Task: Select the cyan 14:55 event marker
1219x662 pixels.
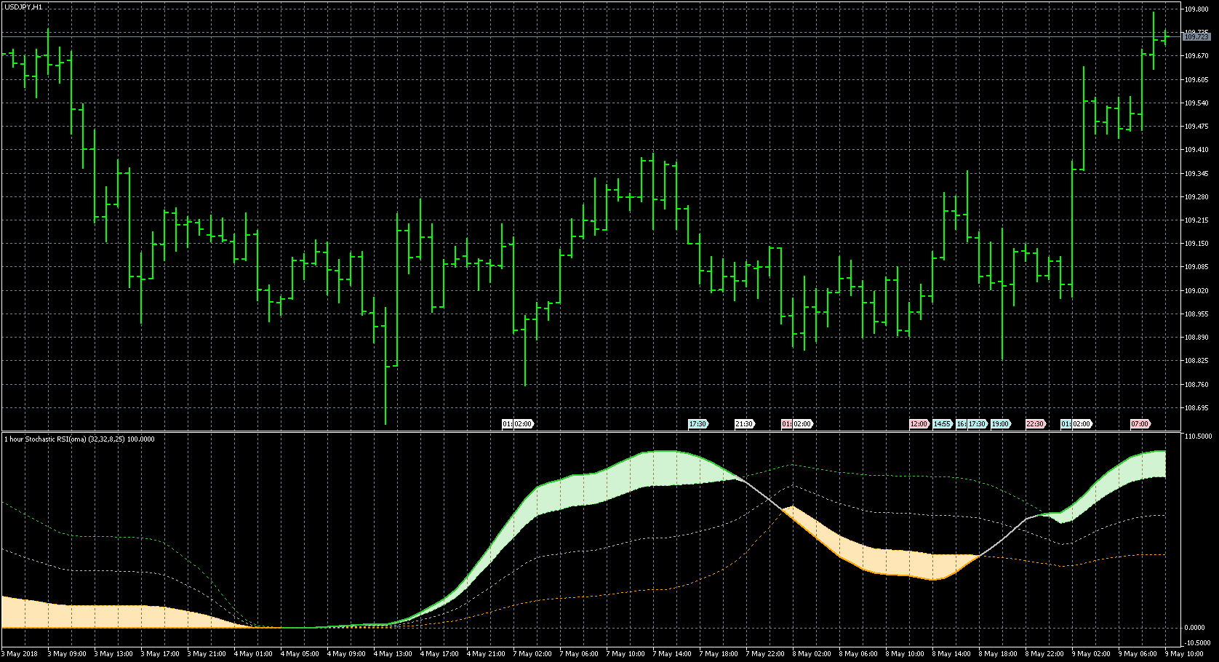Action: 942,424
